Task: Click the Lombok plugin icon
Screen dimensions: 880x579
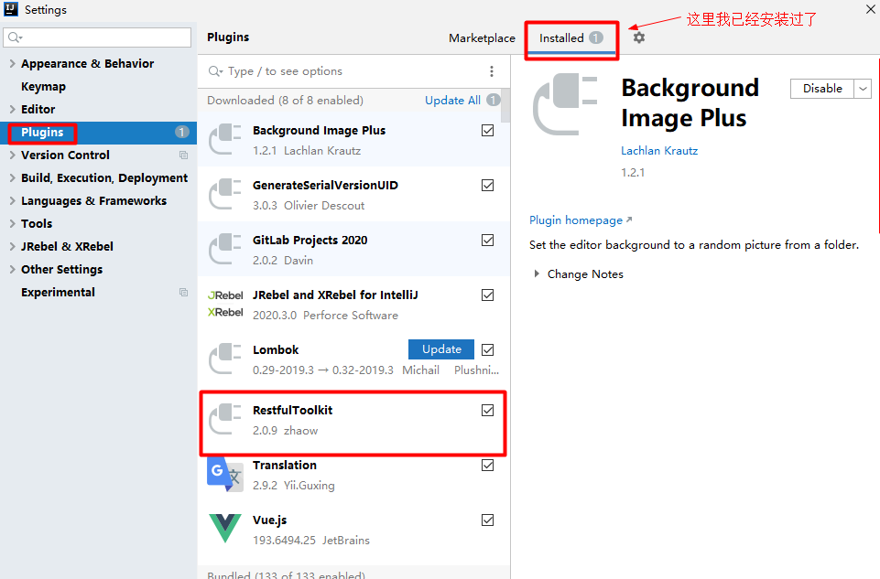Action: click(x=225, y=359)
